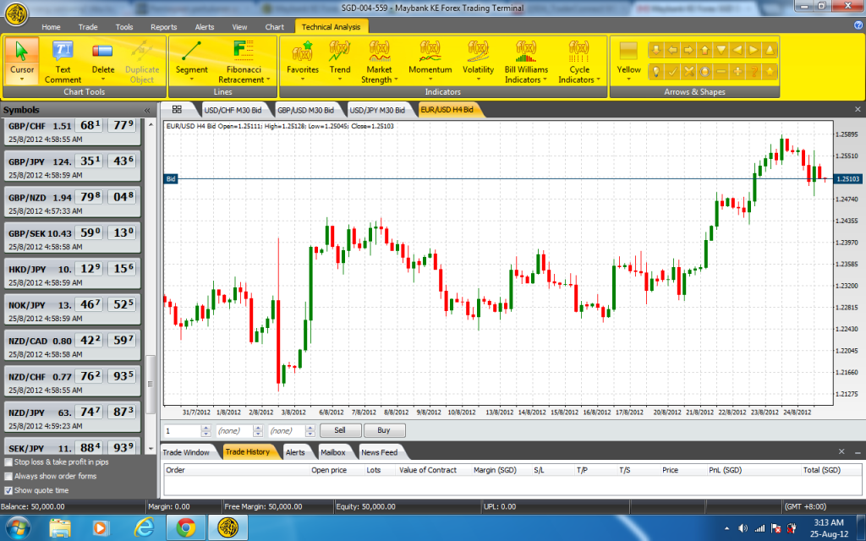This screenshot has height=541, width=866.
Task: Open the Yellow color swatch picker
Action: tap(628, 61)
